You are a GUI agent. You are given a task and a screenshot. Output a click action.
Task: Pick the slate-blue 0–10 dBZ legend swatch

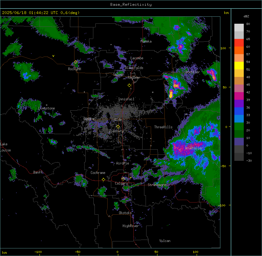(239, 142)
